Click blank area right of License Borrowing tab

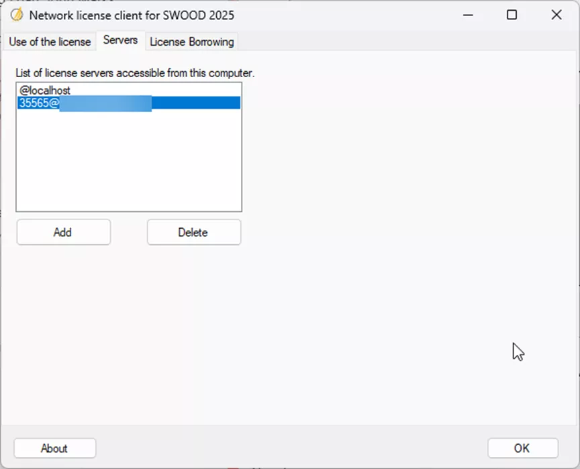(403, 42)
